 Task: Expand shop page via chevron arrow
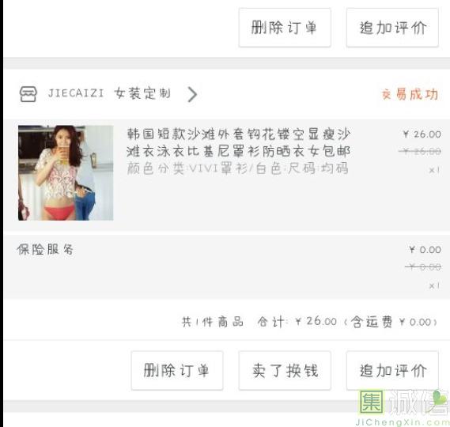(x=192, y=94)
